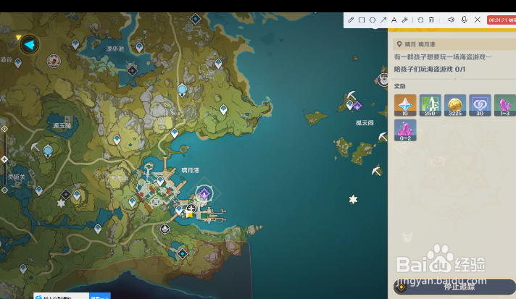Click the 璃月 璃月港 location header

pos(420,44)
